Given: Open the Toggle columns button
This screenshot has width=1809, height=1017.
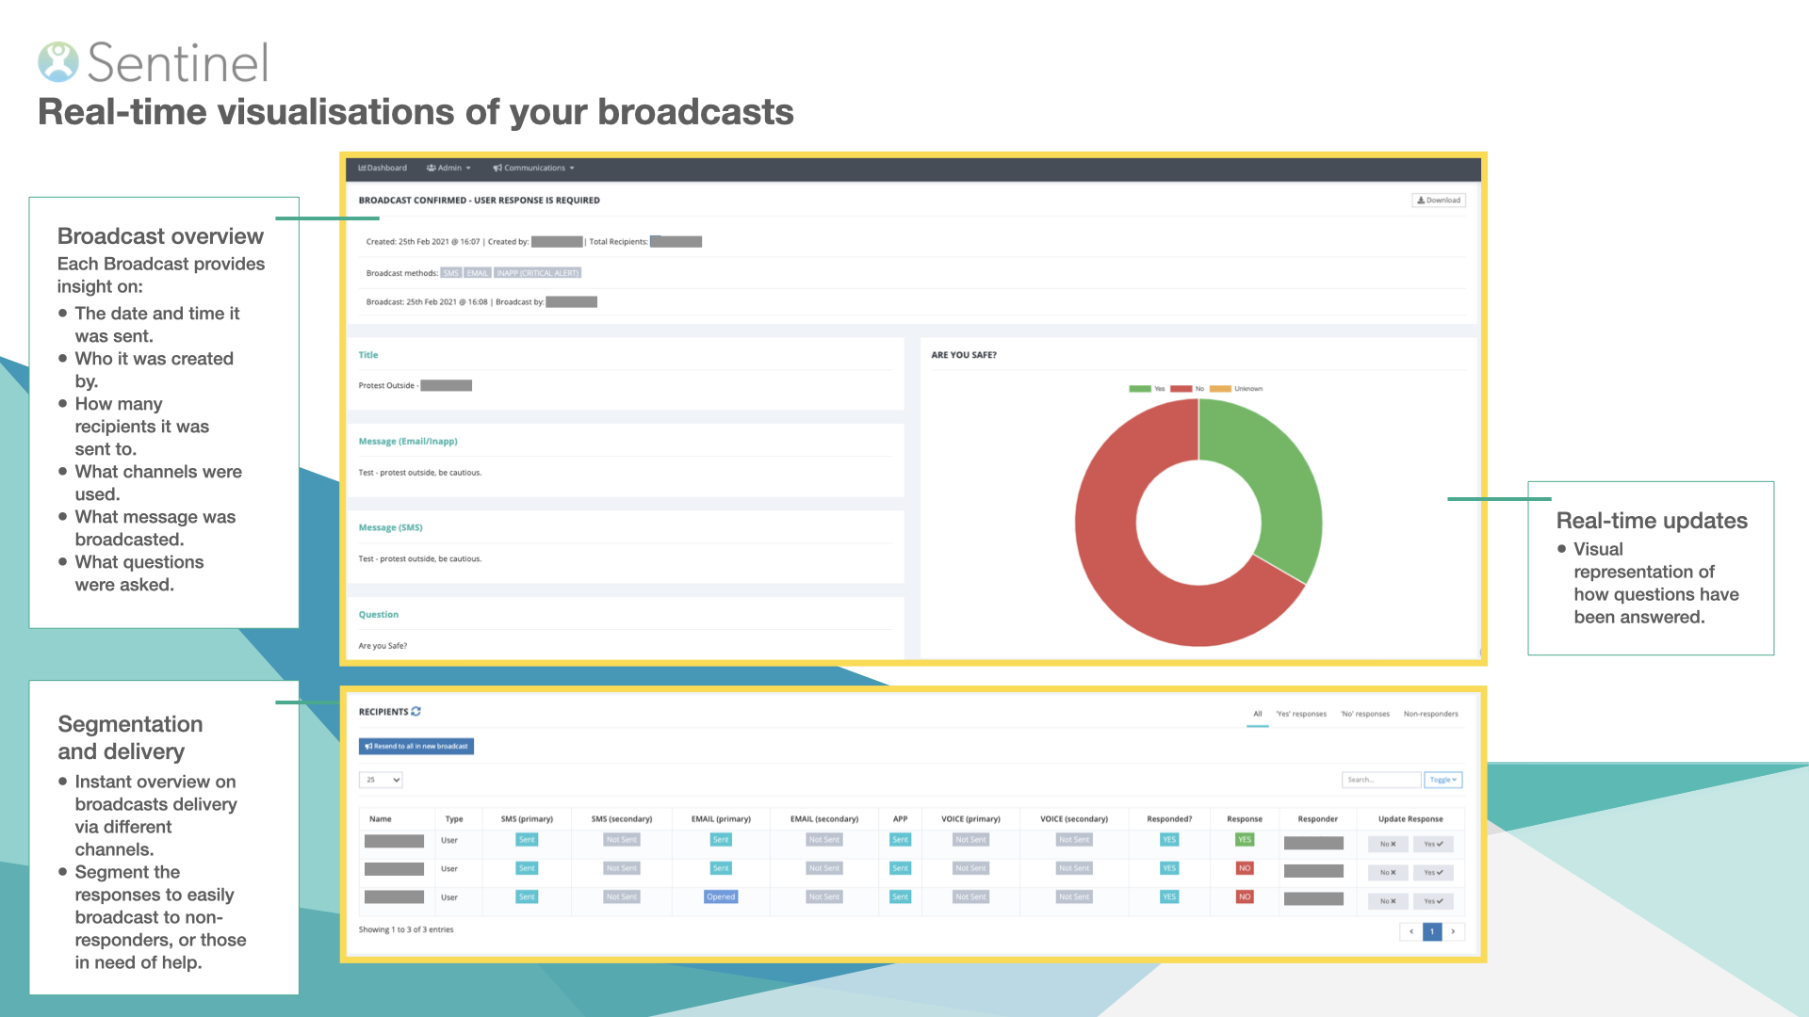Looking at the screenshot, I should point(1442,780).
